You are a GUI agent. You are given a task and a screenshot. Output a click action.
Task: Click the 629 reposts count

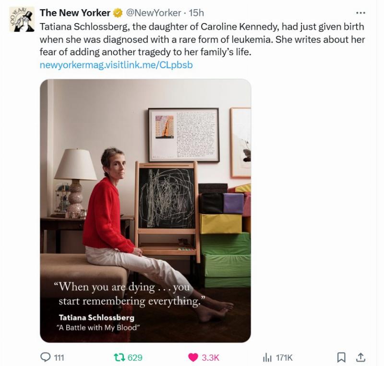point(135,357)
